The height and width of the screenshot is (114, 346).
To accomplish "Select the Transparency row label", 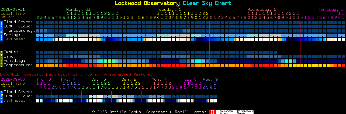I will (19, 31).
